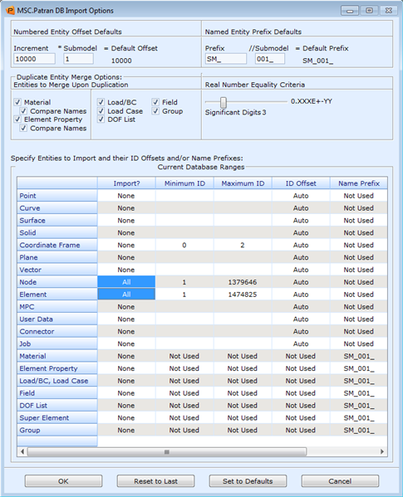
Task: Select the ID Offset column header
Action: (x=301, y=183)
